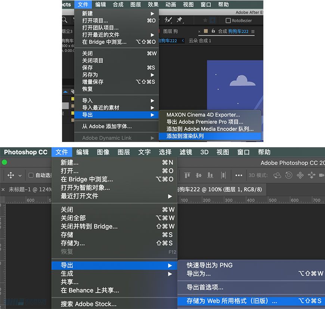Switch to 云朵 合成 1 breadcrumb tab

point(200,41)
